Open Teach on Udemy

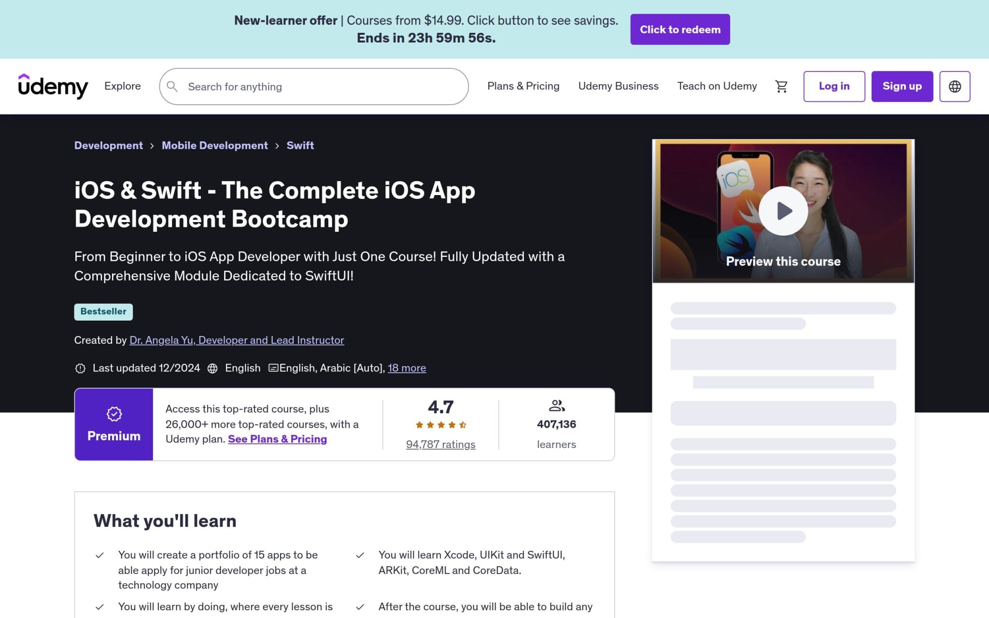(717, 86)
